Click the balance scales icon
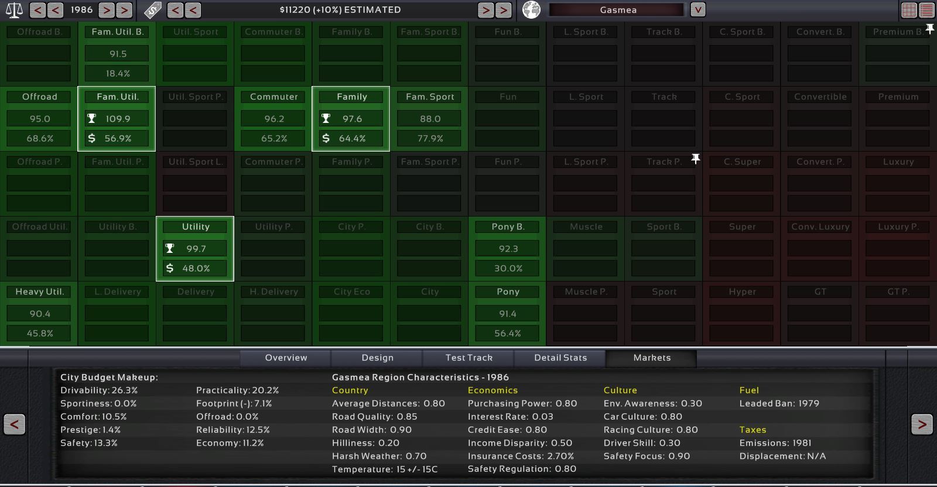The width and height of the screenshot is (937, 487). 14,10
